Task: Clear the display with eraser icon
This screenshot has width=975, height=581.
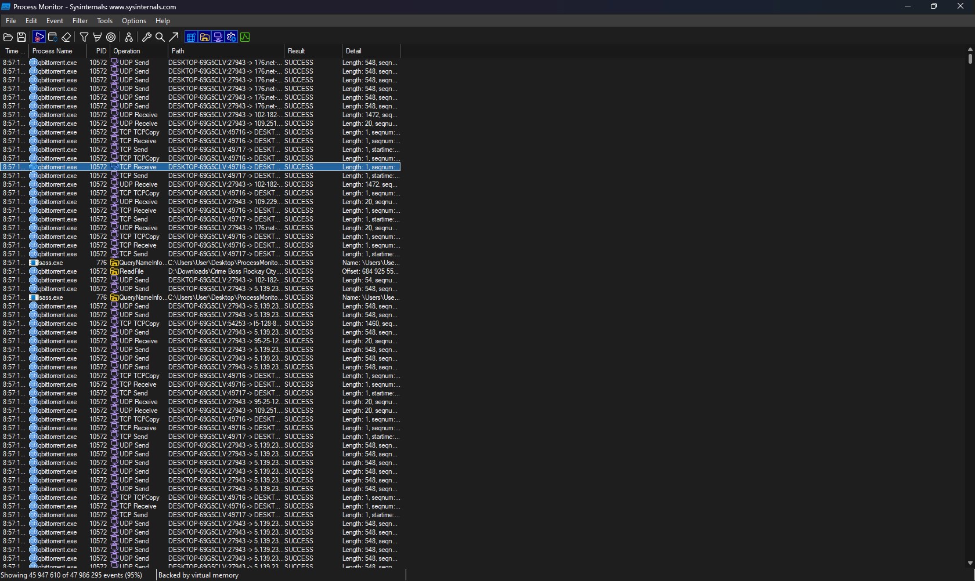Action: click(66, 37)
